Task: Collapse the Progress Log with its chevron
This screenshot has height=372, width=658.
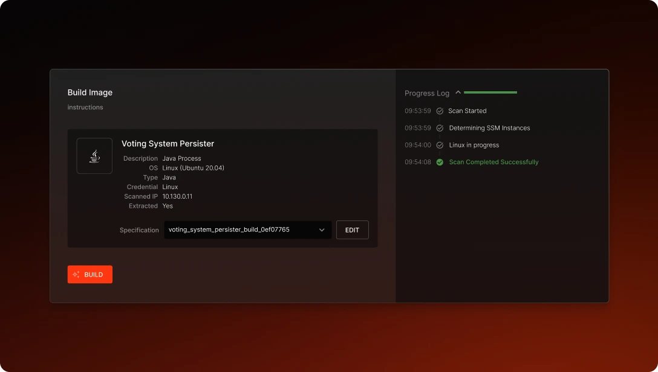Action: coord(458,92)
